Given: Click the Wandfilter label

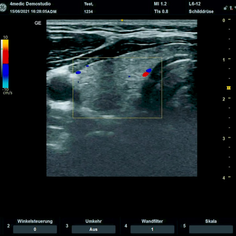Looking at the screenshot, I should (x=152, y=221).
